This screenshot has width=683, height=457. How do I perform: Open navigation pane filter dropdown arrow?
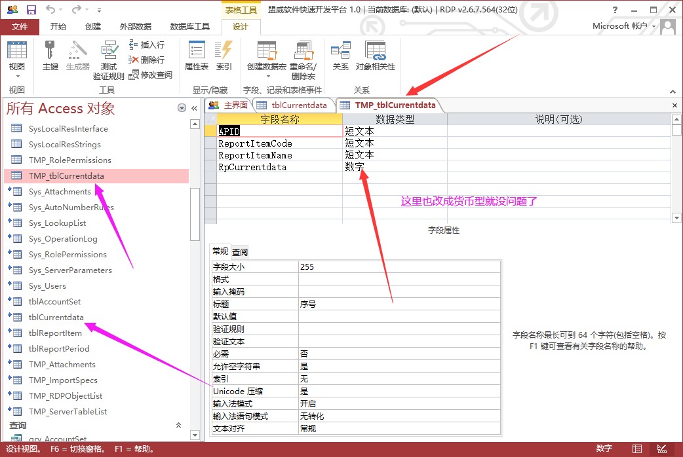(182, 108)
